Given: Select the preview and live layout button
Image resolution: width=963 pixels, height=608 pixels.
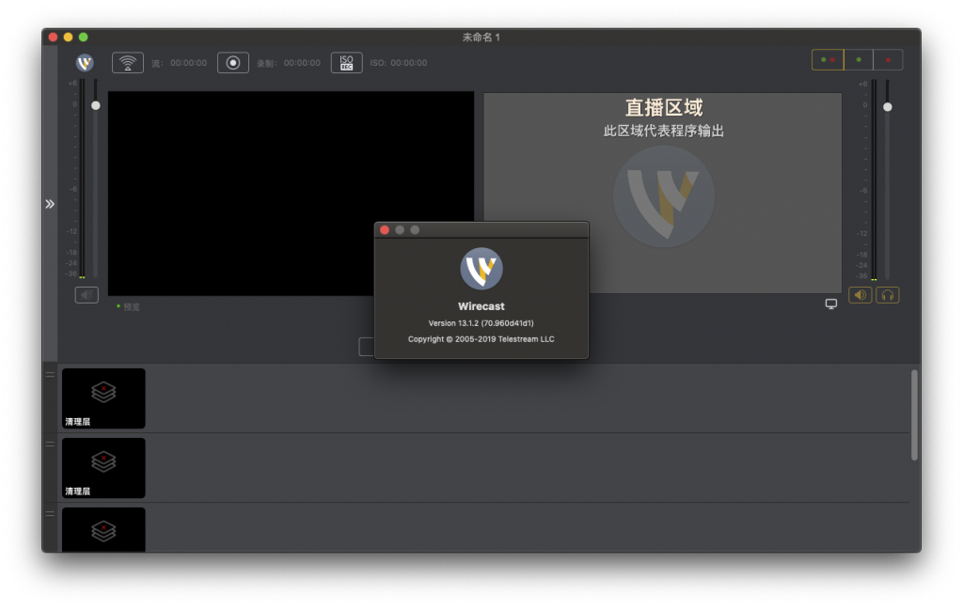Looking at the screenshot, I should coord(828,59).
